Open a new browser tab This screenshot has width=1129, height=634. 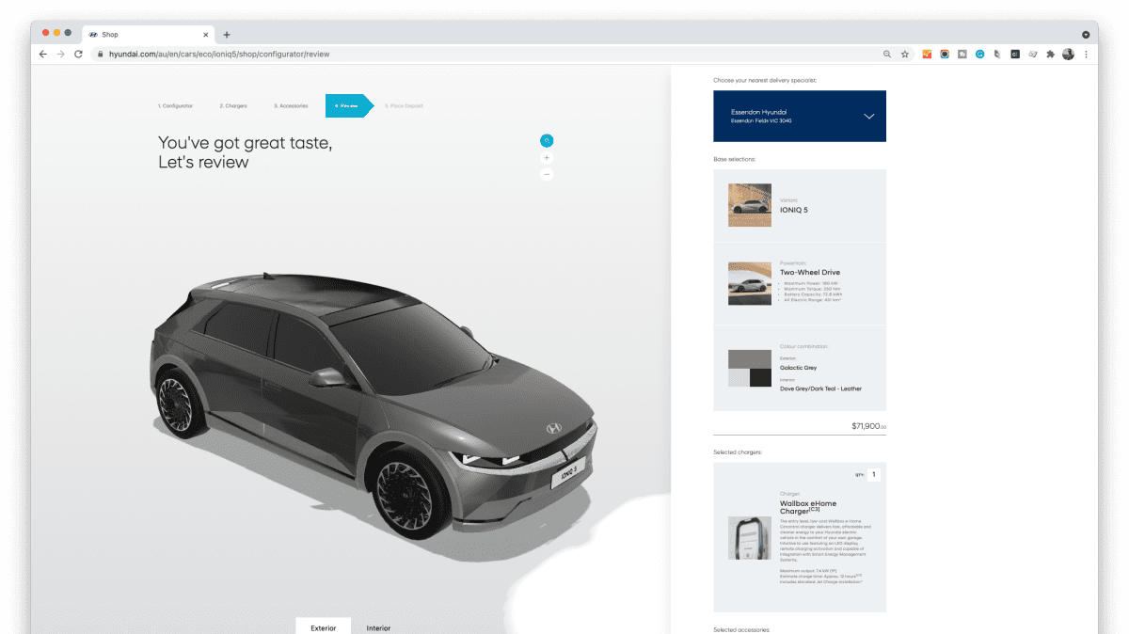tap(227, 35)
